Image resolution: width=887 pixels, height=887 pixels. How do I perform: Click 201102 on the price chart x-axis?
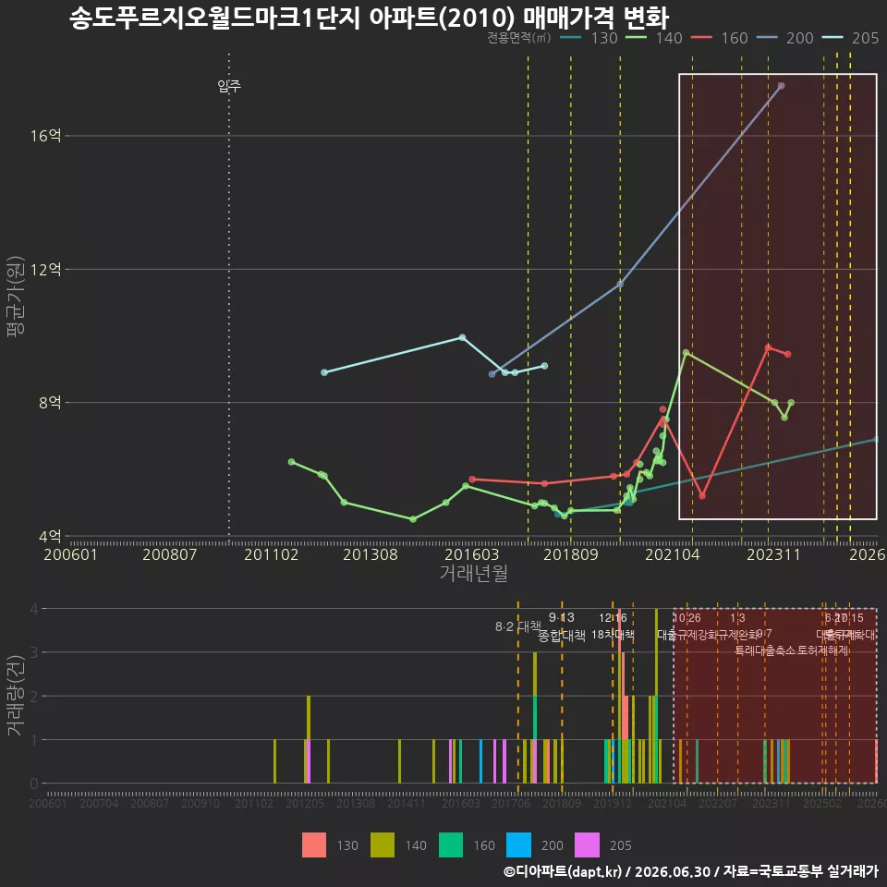coord(271,554)
